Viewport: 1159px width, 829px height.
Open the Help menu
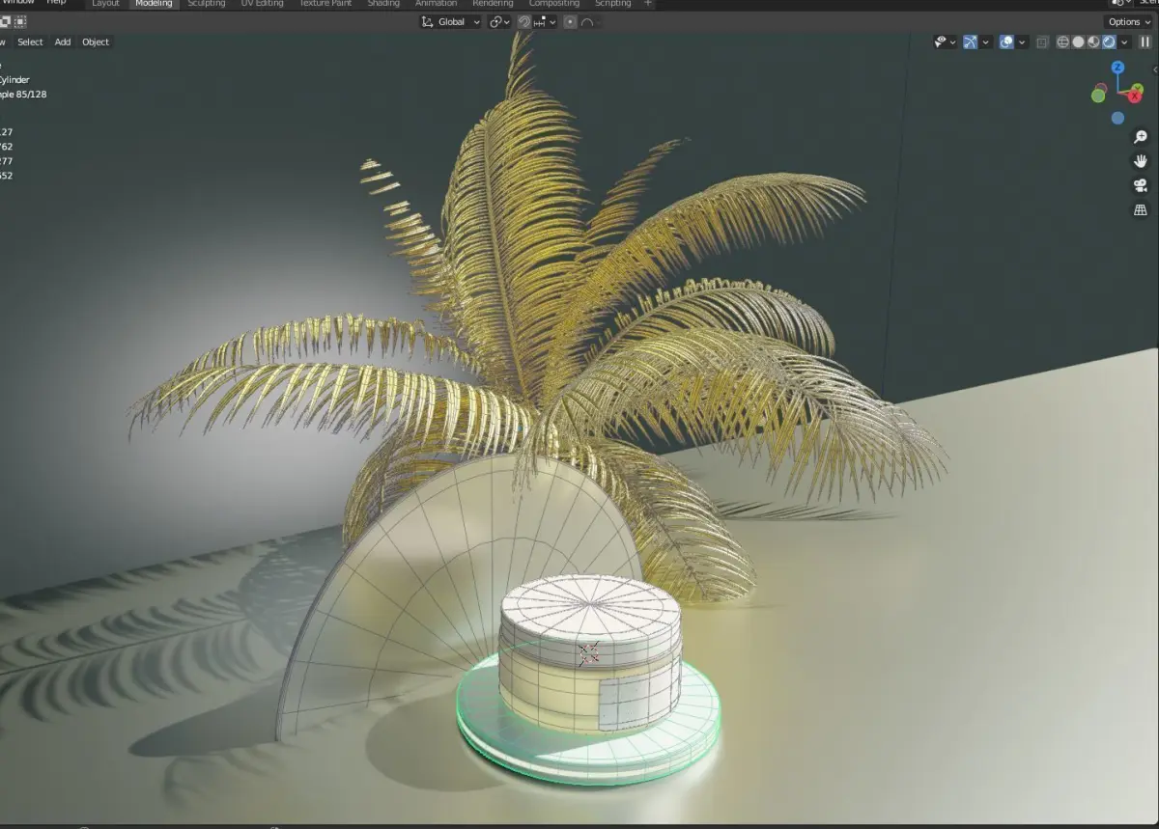point(56,3)
